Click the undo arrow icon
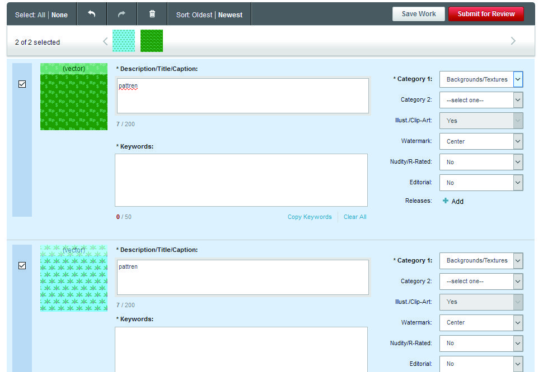This screenshot has height=372, width=543. point(91,14)
